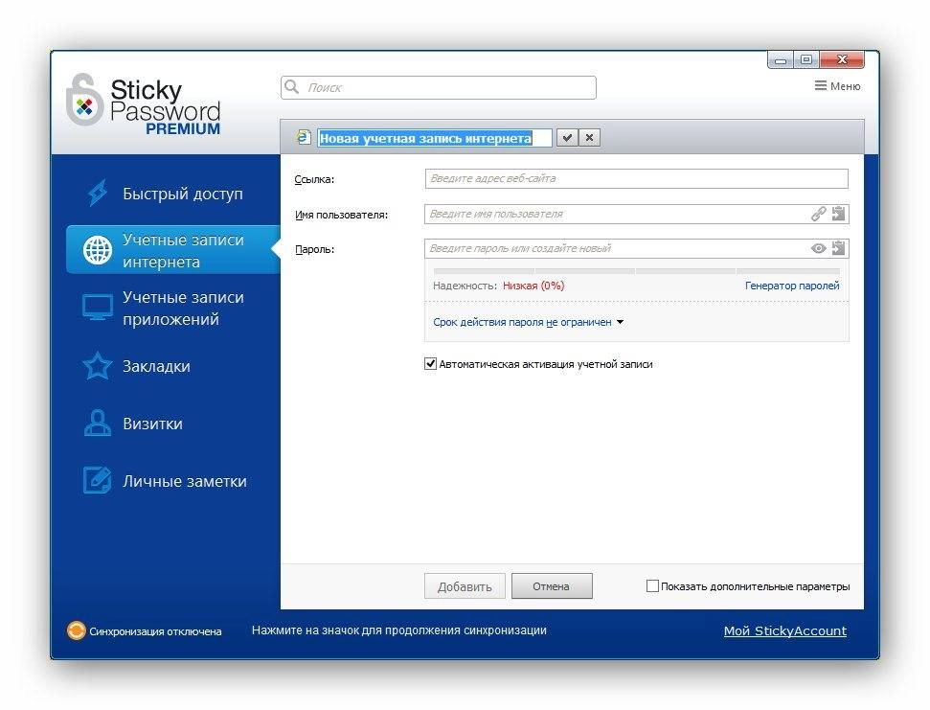The image size is (930, 710).
Task: Toggle password visibility eye icon
Action: point(819,248)
